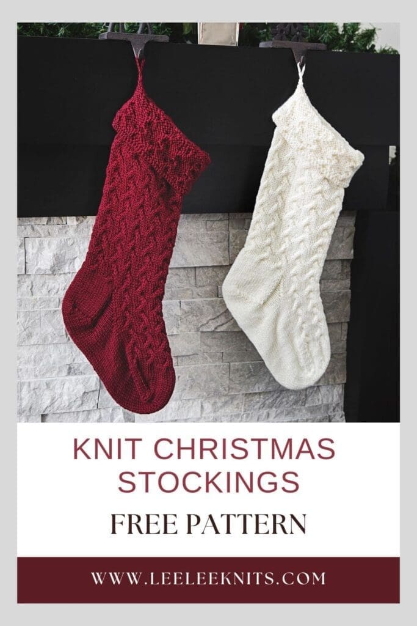Click the word "STOCKINGS" in the title
The width and height of the screenshot is (417, 626).
[x=208, y=481]
